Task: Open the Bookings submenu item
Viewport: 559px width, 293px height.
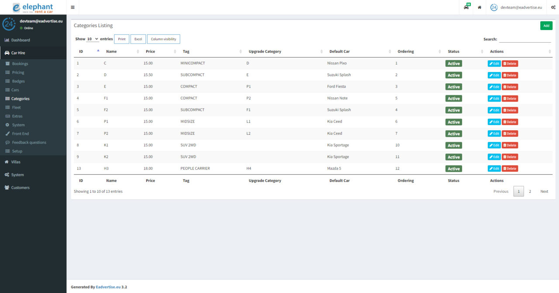Action: [x=20, y=64]
